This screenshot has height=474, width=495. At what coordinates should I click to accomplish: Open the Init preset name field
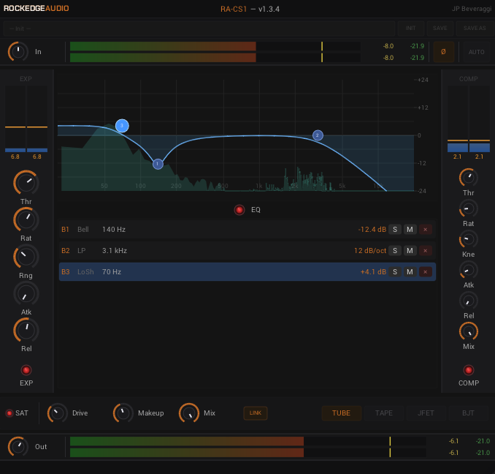199,29
